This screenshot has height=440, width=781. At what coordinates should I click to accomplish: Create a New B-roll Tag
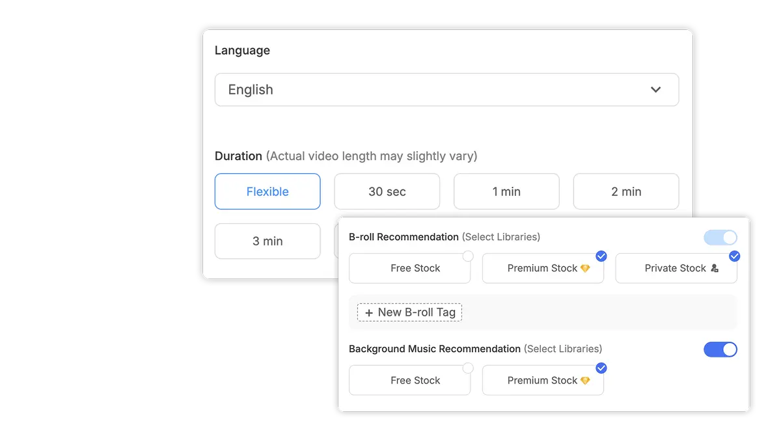[x=409, y=312]
